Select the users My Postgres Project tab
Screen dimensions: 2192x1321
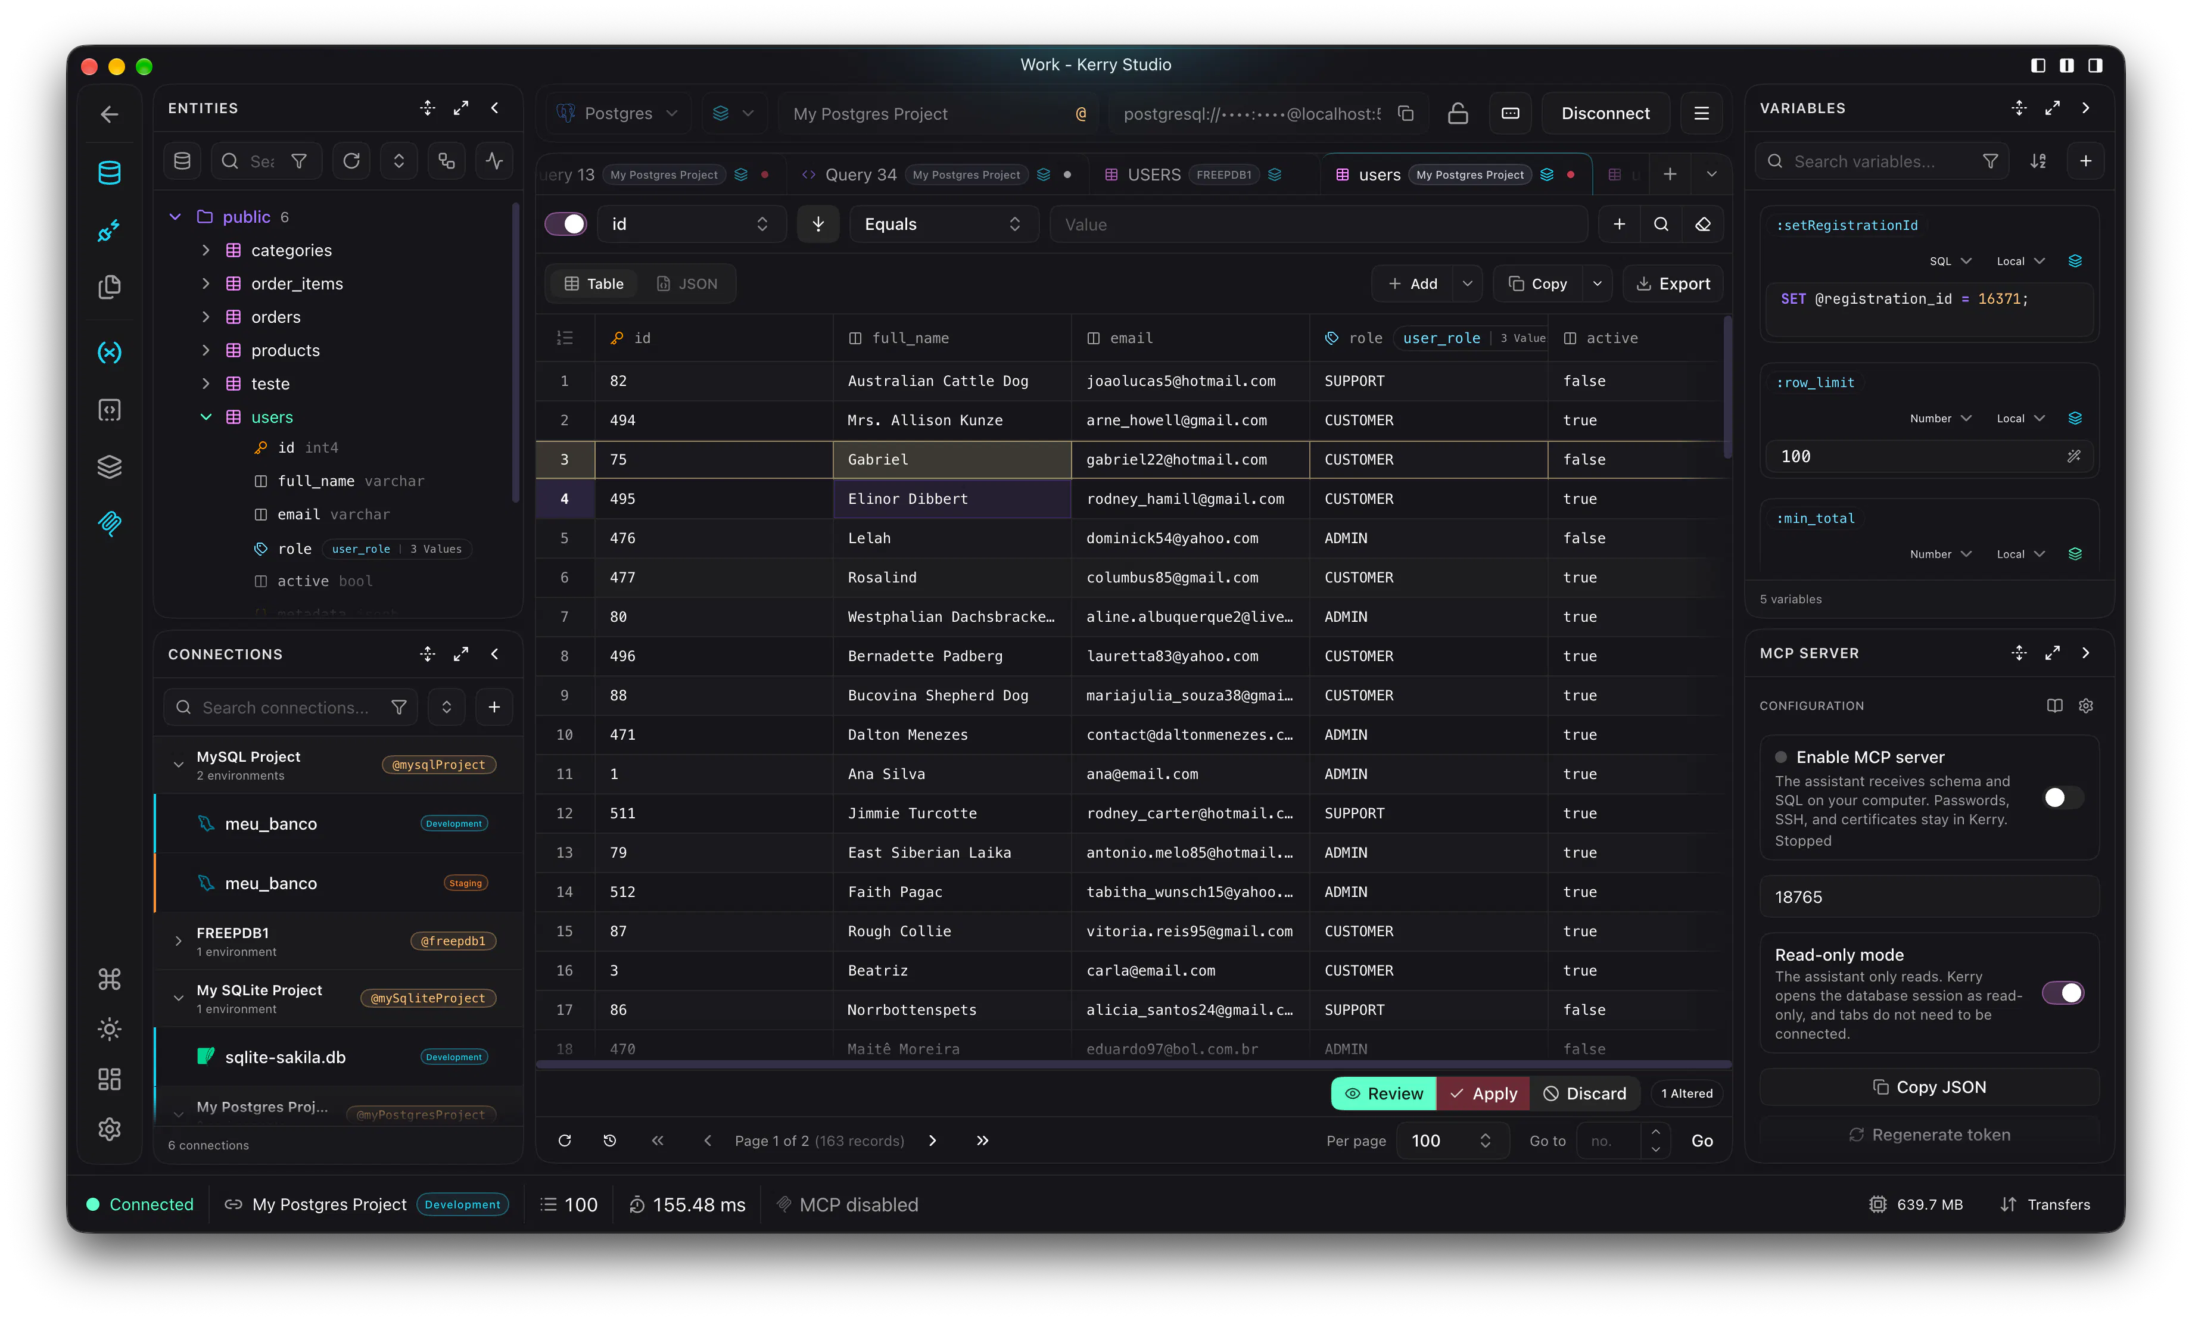pos(1455,175)
